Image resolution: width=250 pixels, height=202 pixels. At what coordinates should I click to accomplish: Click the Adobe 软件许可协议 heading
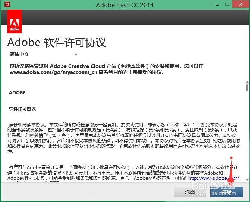(x=57, y=42)
